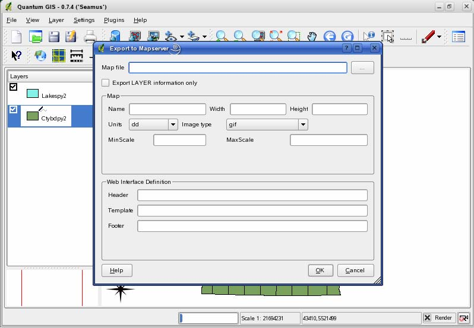Select the Pan hand tool
Screen dimensions: 474x328
pos(312,37)
